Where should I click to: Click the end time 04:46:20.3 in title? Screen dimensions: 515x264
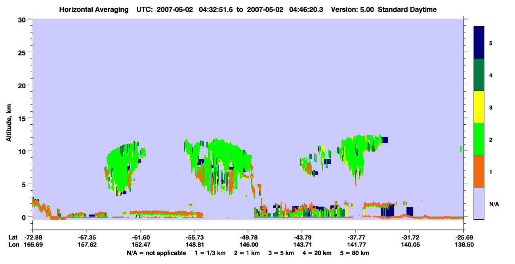point(305,9)
